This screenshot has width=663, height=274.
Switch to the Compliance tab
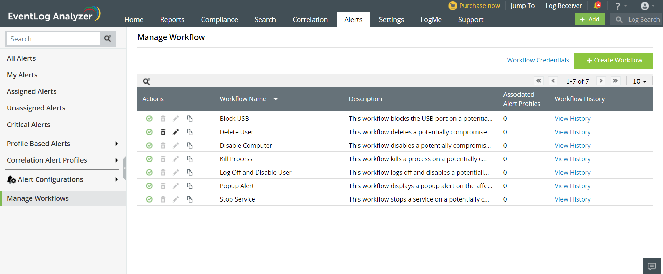click(219, 20)
